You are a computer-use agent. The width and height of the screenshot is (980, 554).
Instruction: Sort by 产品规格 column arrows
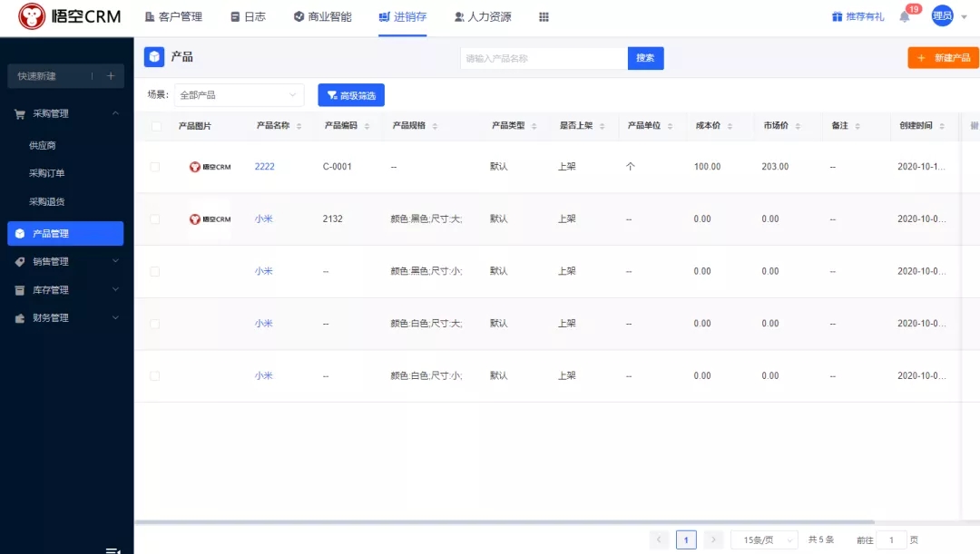tap(435, 126)
